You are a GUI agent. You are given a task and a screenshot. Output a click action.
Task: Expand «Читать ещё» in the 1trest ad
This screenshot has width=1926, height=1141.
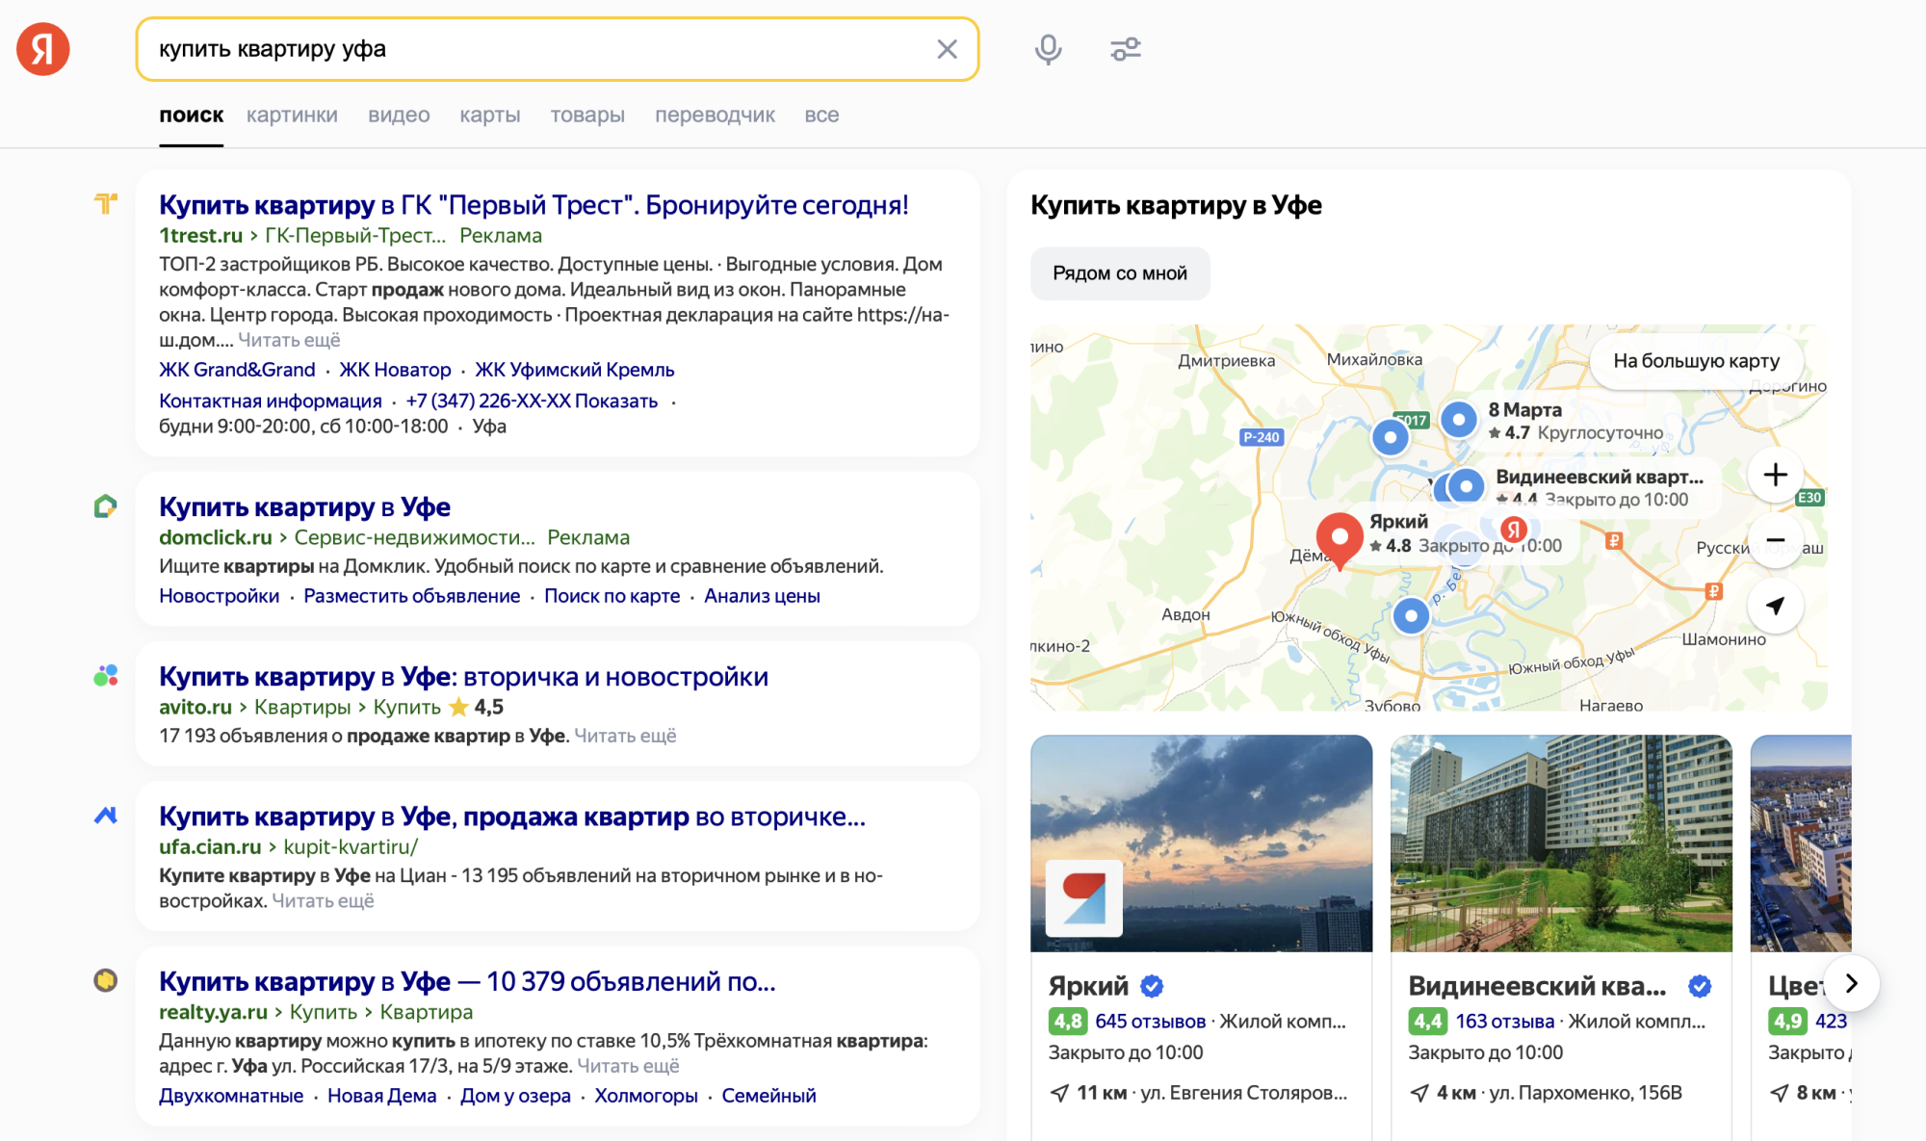pyautogui.click(x=288, y=339)
